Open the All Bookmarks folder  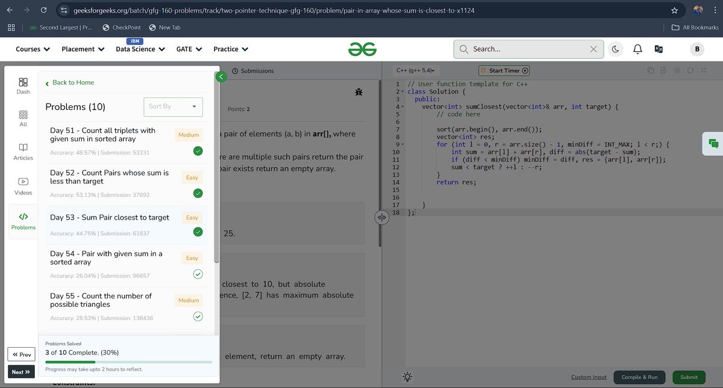(x=695, y=27)
